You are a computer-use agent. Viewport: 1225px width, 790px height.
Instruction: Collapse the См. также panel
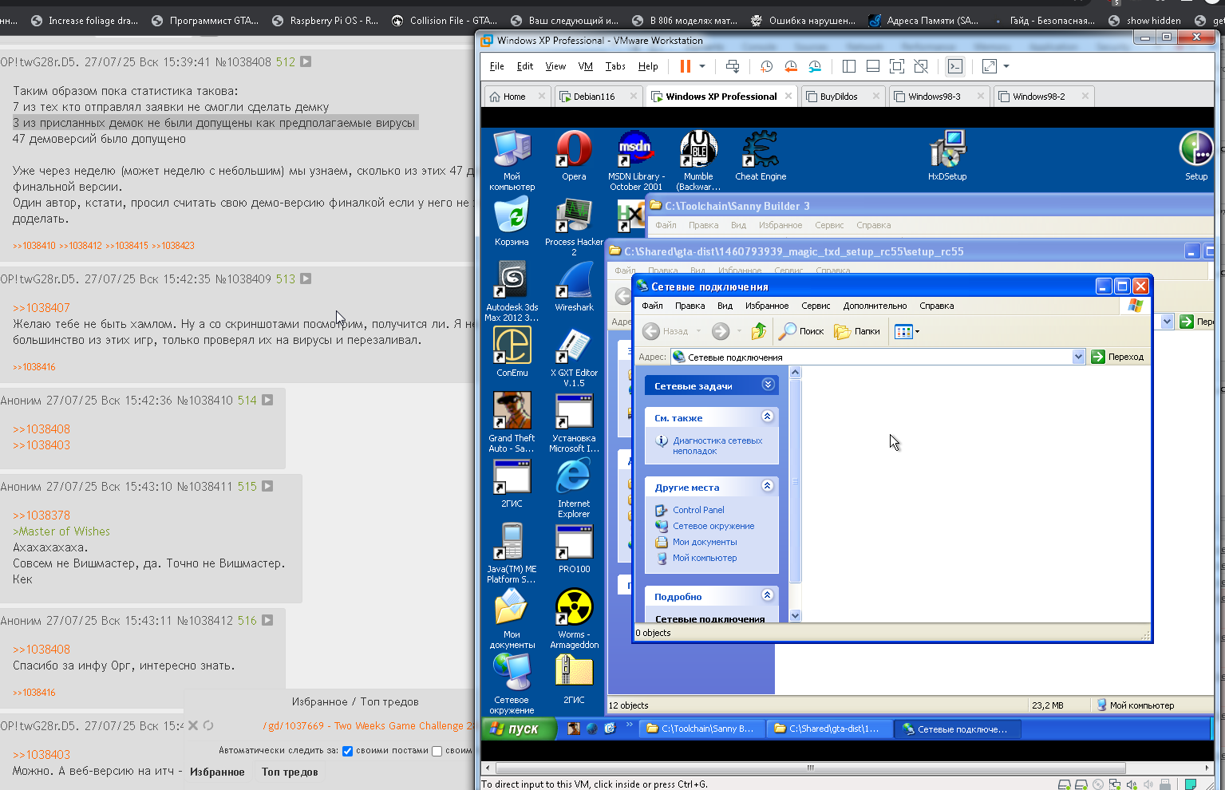coord(767,417)
